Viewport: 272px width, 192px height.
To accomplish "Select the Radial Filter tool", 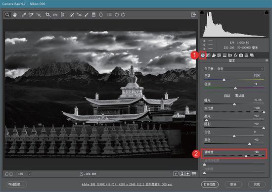I will tap(101, 14).
